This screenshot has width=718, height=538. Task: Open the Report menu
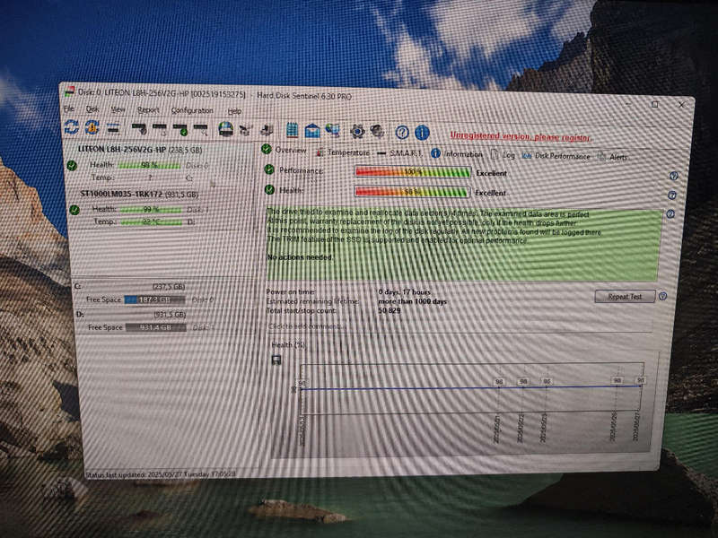click(x=148, y=110)
